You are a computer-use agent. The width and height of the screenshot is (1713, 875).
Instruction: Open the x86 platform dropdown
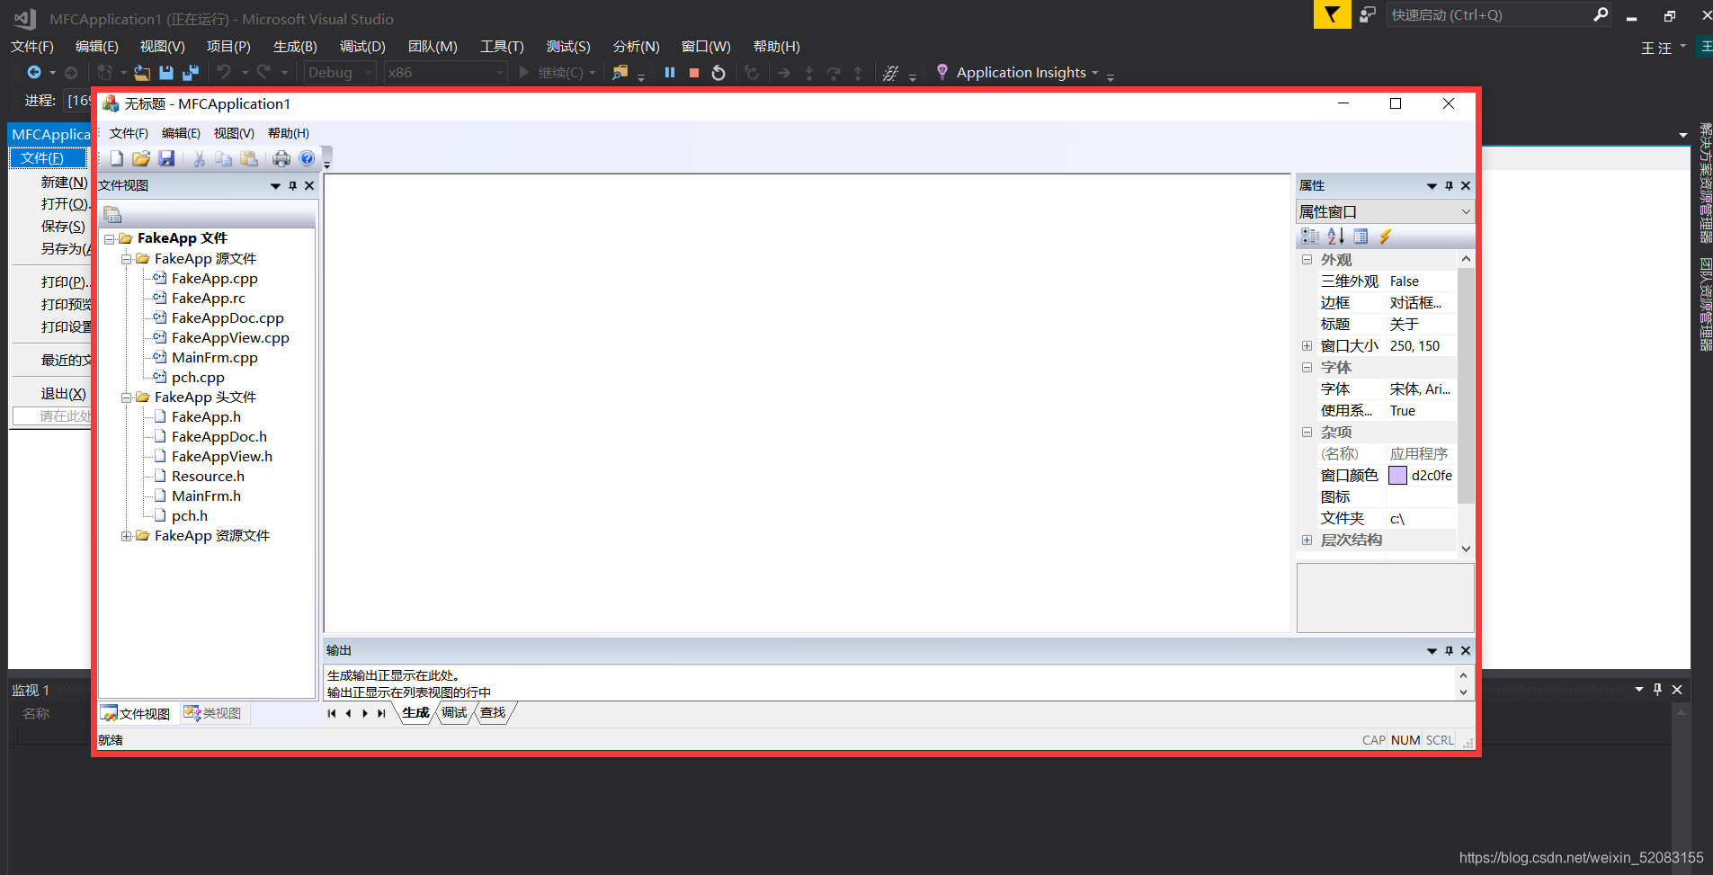[x=445, y=73]
